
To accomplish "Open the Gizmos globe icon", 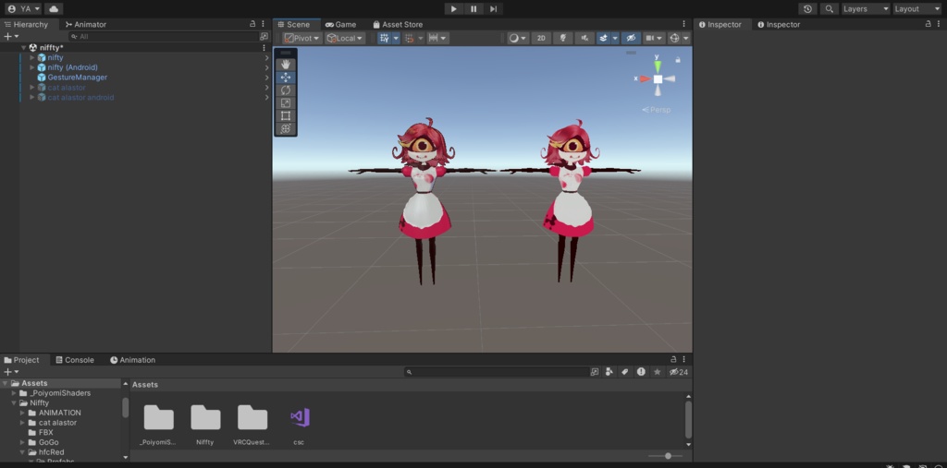I will [x=674, y=38].
